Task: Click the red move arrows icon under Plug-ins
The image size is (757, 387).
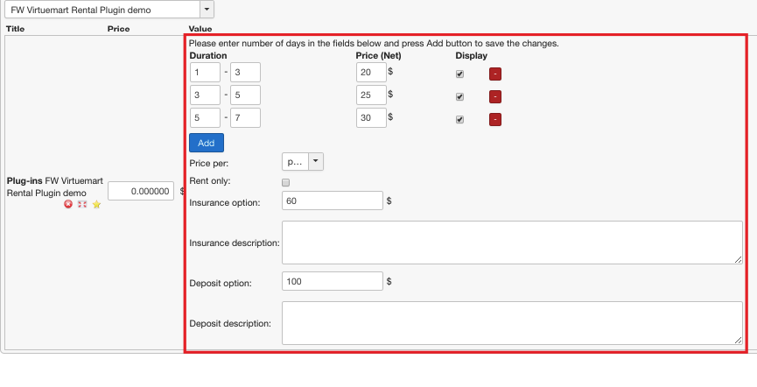Action: click(82, 204)
